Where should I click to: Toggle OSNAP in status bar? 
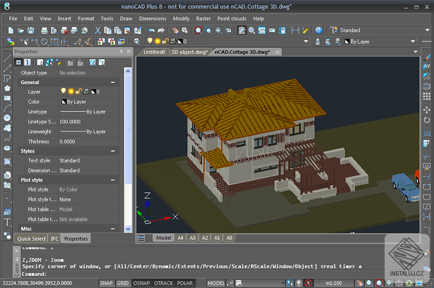pyautogui.click(x=142, y=283)
